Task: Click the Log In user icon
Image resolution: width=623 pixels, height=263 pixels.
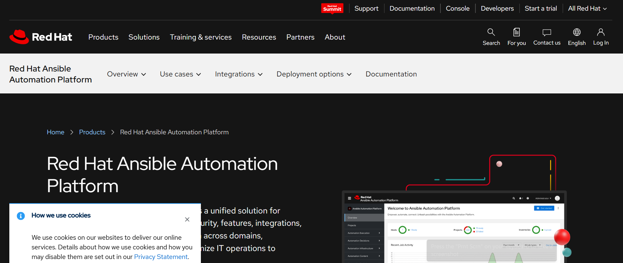Action: click(601, 32)
